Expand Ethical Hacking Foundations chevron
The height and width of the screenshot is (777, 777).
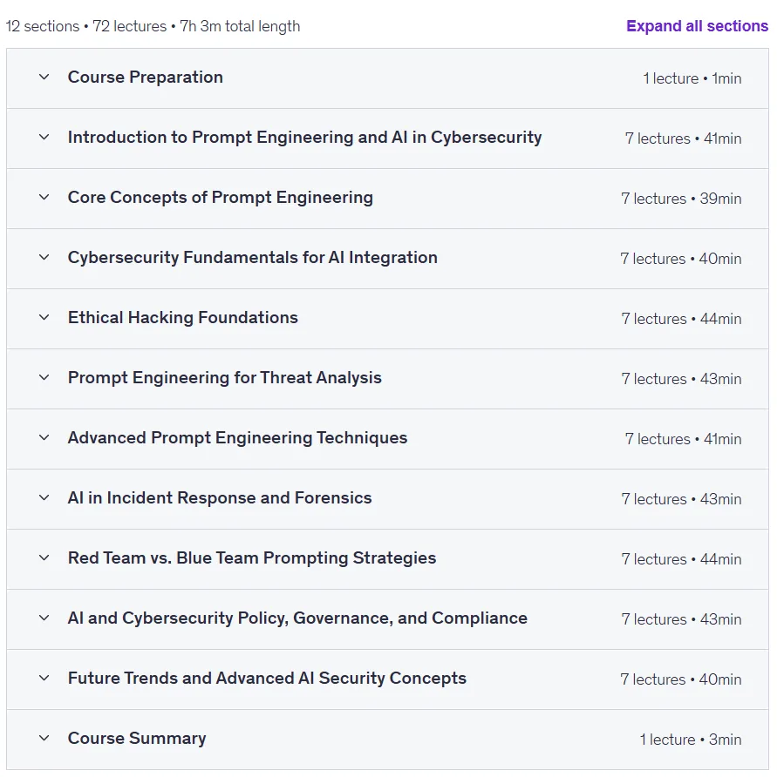click(x=44, y=317)
